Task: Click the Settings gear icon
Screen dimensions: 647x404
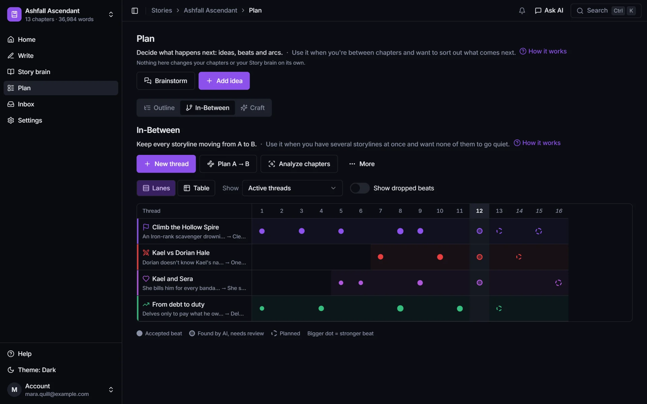Action: [x=11, y=120]
